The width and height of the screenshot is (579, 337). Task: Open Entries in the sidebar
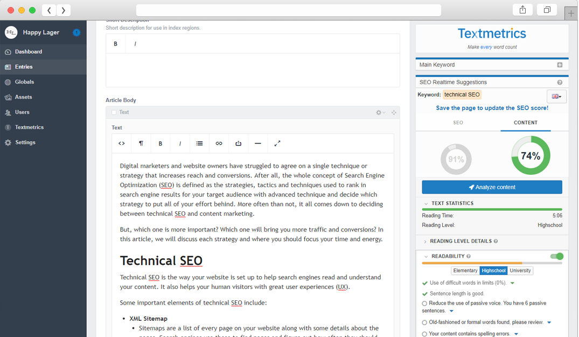43,67
